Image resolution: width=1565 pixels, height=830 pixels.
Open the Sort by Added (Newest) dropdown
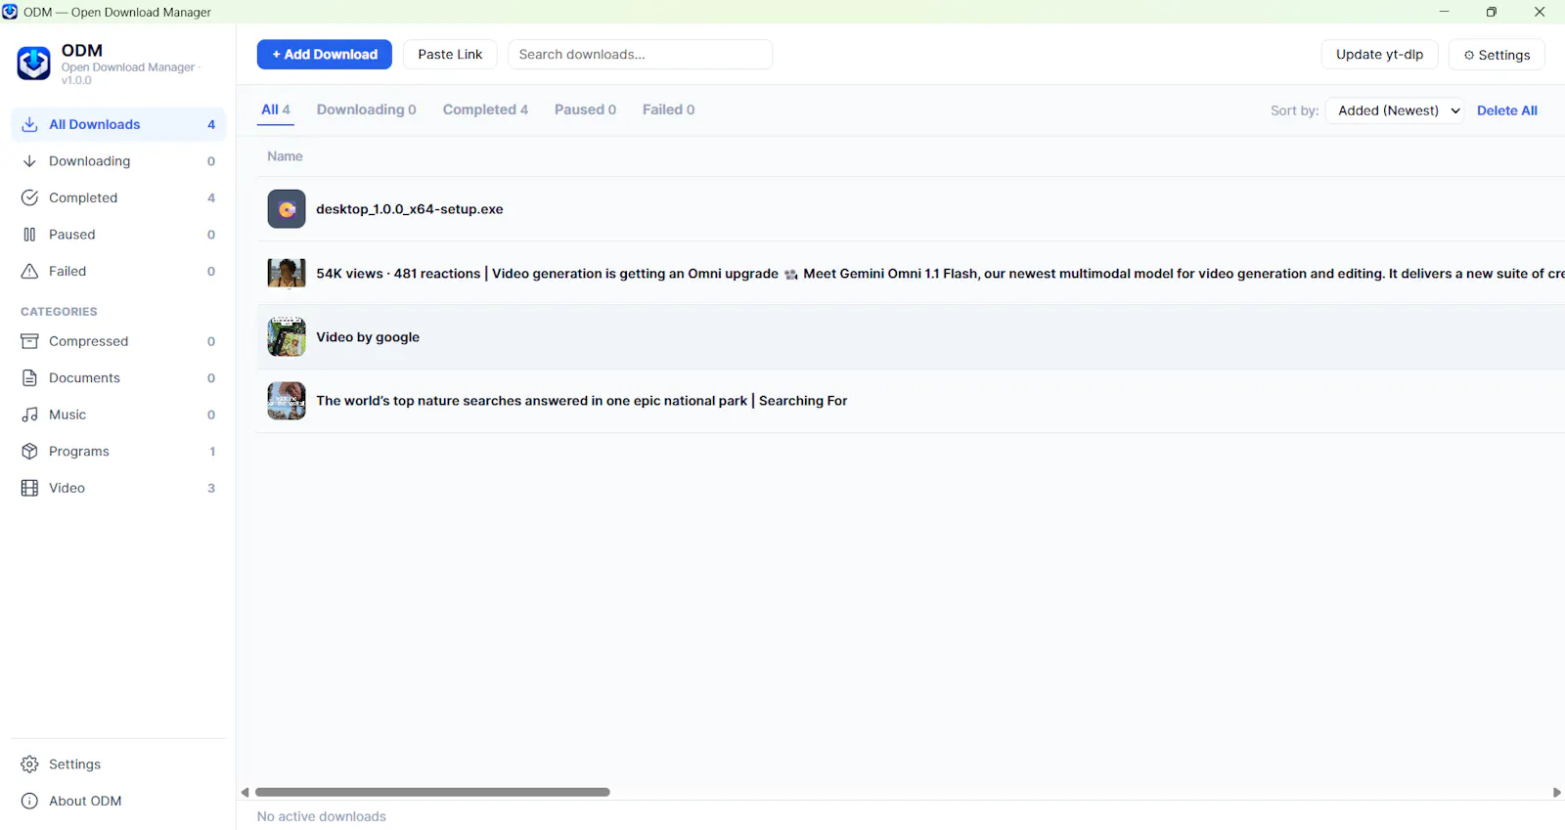point(1395,110)
